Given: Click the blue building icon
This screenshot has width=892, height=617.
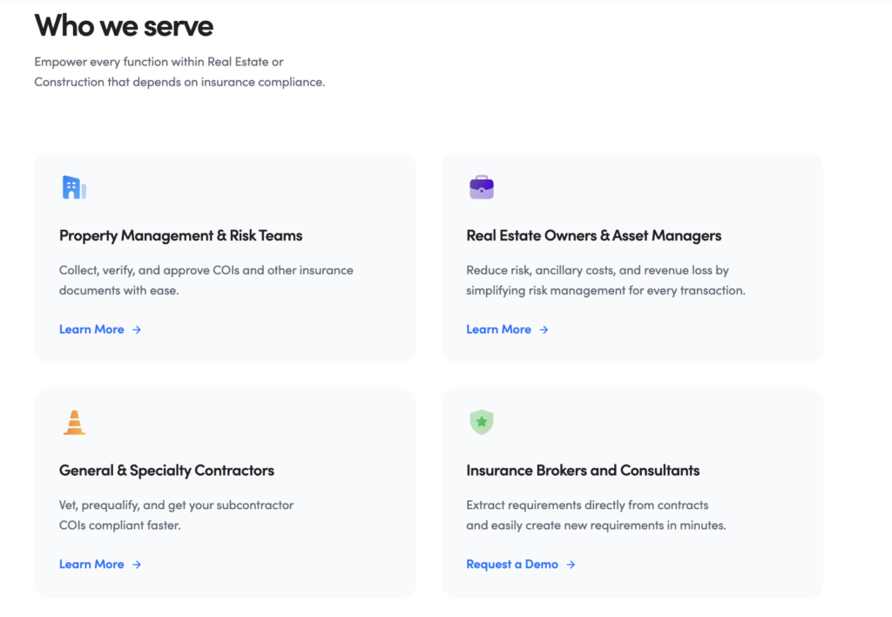Looking at the screenshot, I should (74, 187).
